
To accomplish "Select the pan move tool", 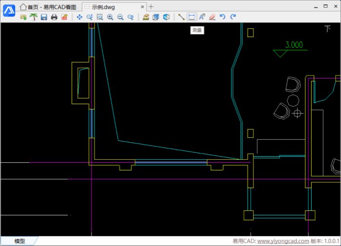I will [x=79, y=17].
